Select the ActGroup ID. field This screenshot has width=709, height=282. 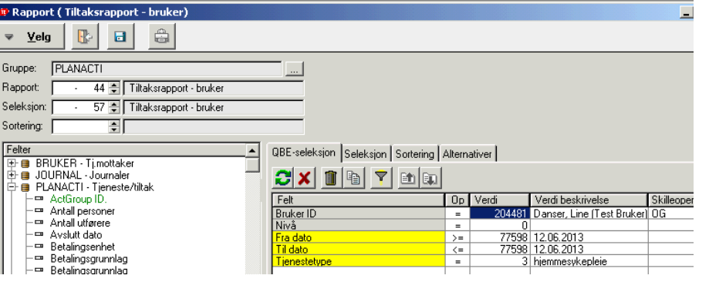(79, 199)
